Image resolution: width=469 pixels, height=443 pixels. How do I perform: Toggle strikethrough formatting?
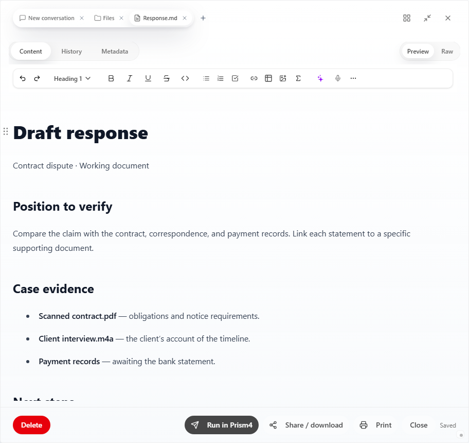coord(167,78)
